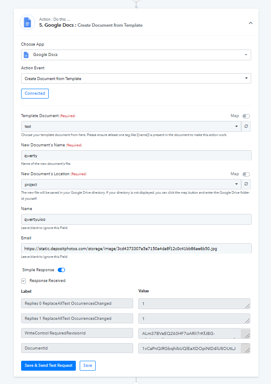
Task: Collapse the Google Docs action step
Action: point(251,23)
